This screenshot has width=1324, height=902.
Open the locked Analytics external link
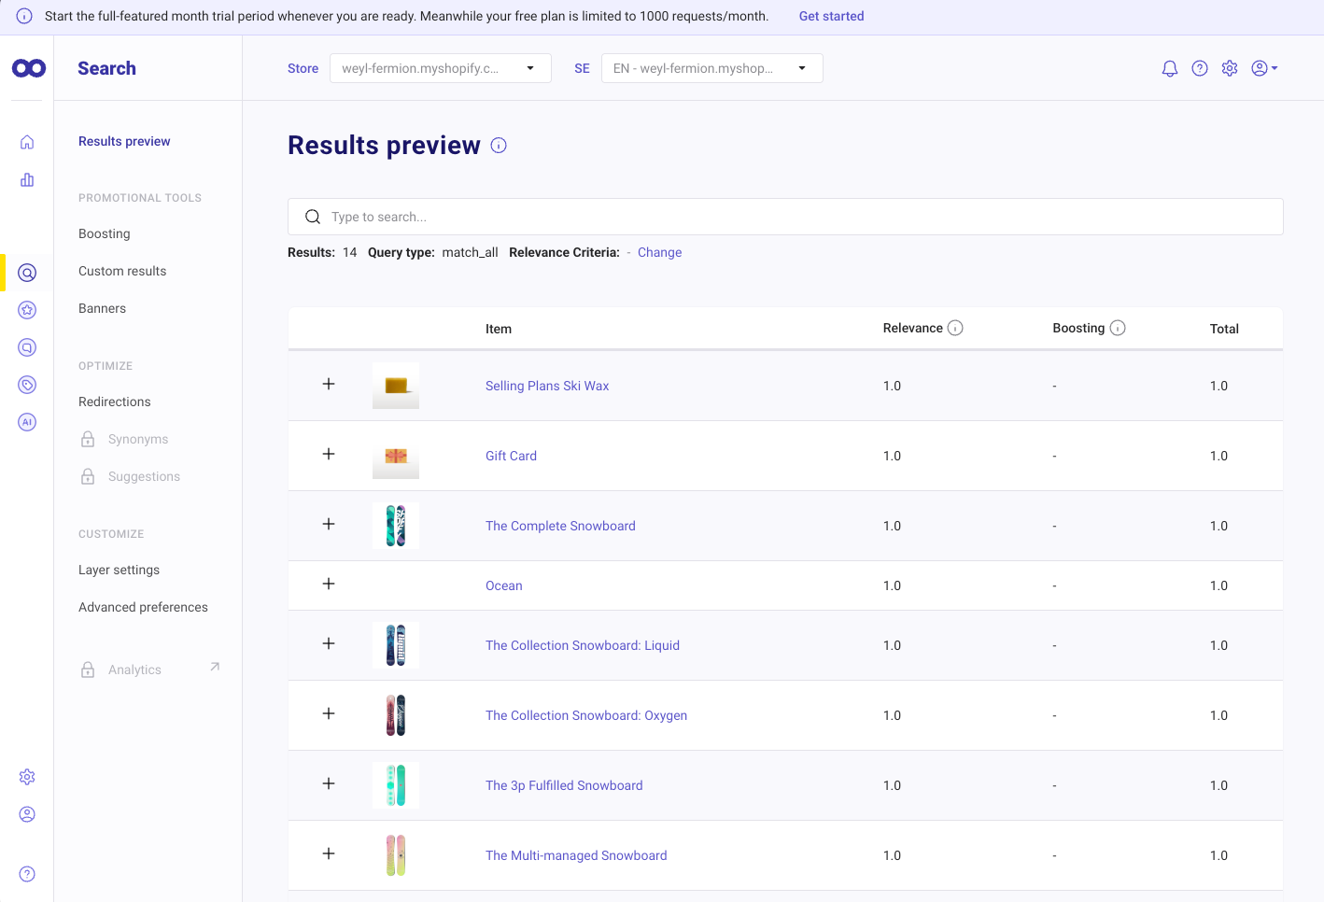pyautogui.click(x=149, y=669)
